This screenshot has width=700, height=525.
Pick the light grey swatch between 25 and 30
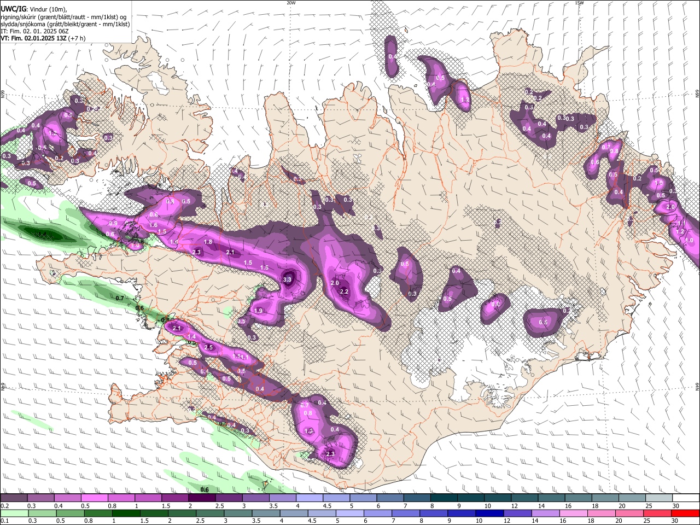659,498
